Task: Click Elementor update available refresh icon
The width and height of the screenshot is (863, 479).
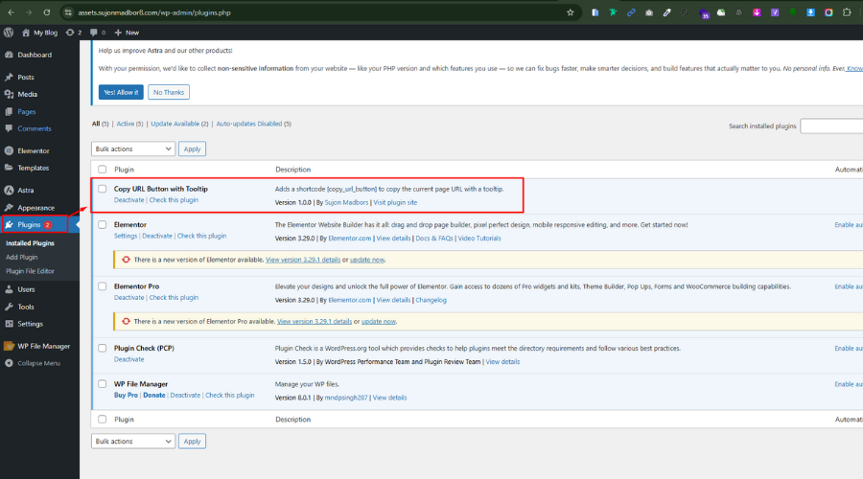Action: pyautogui.click(x=126, y=260)
